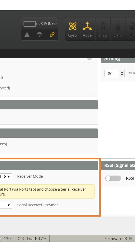The width and height of the screenshot is (135, 242).
Task: Click the 180 arm angle input field
Action: click(x=112, y=73)
